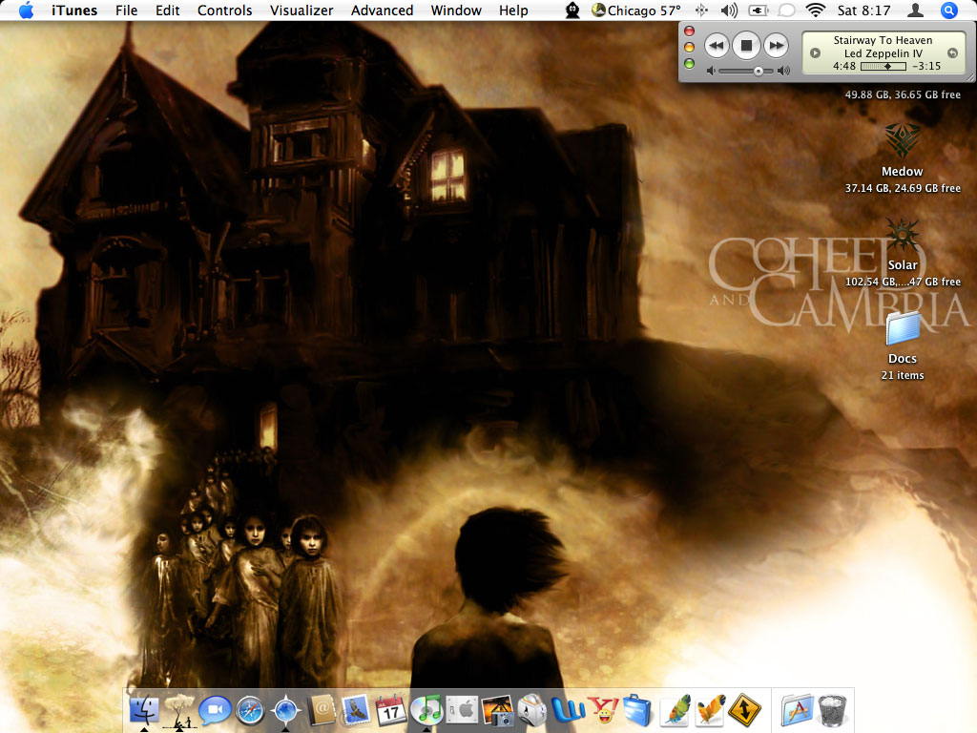Open the feather-on-paper app with green-blue feather

[675, 710]
